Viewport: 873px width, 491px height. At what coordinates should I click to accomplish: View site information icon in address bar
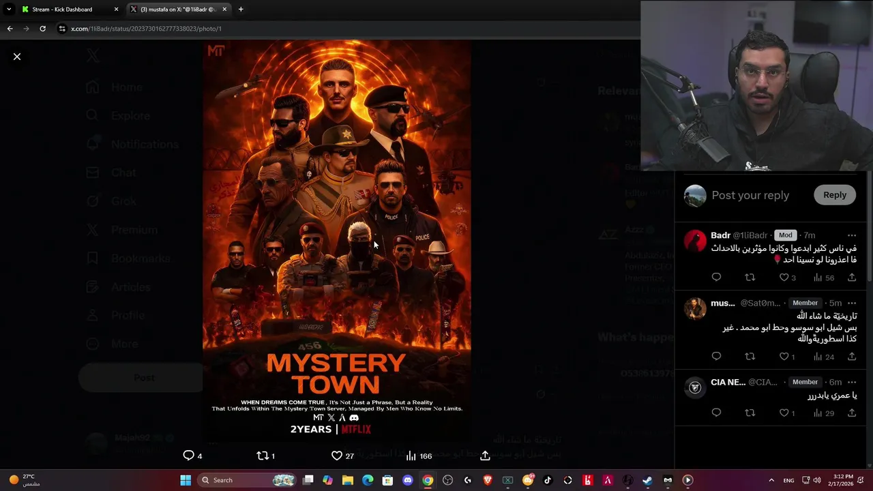[x=62, y=29]
